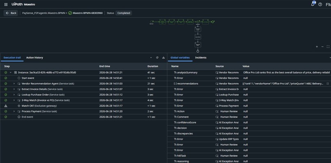The width and height of the screenshot is (331, 163).
Task: Click the Completed status badge
Action: pos(124,13)
